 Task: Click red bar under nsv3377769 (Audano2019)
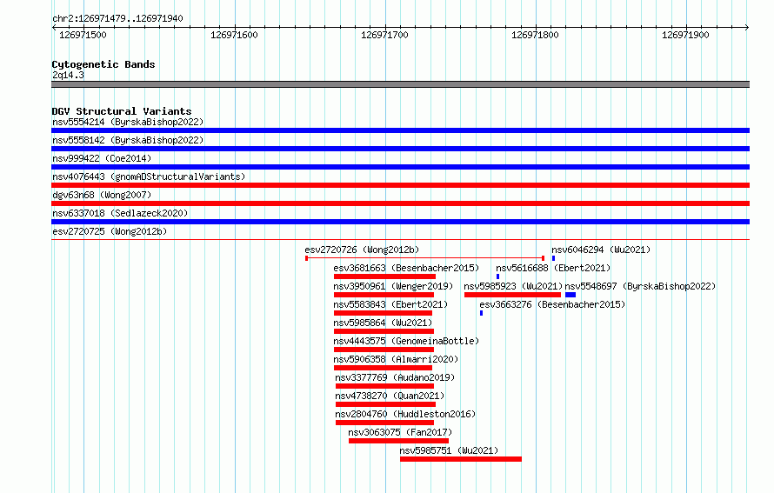click(x=384, y=386)
